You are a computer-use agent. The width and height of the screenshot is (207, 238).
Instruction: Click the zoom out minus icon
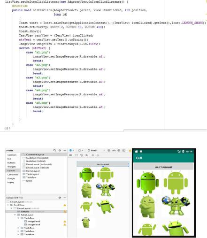[109, 150]
